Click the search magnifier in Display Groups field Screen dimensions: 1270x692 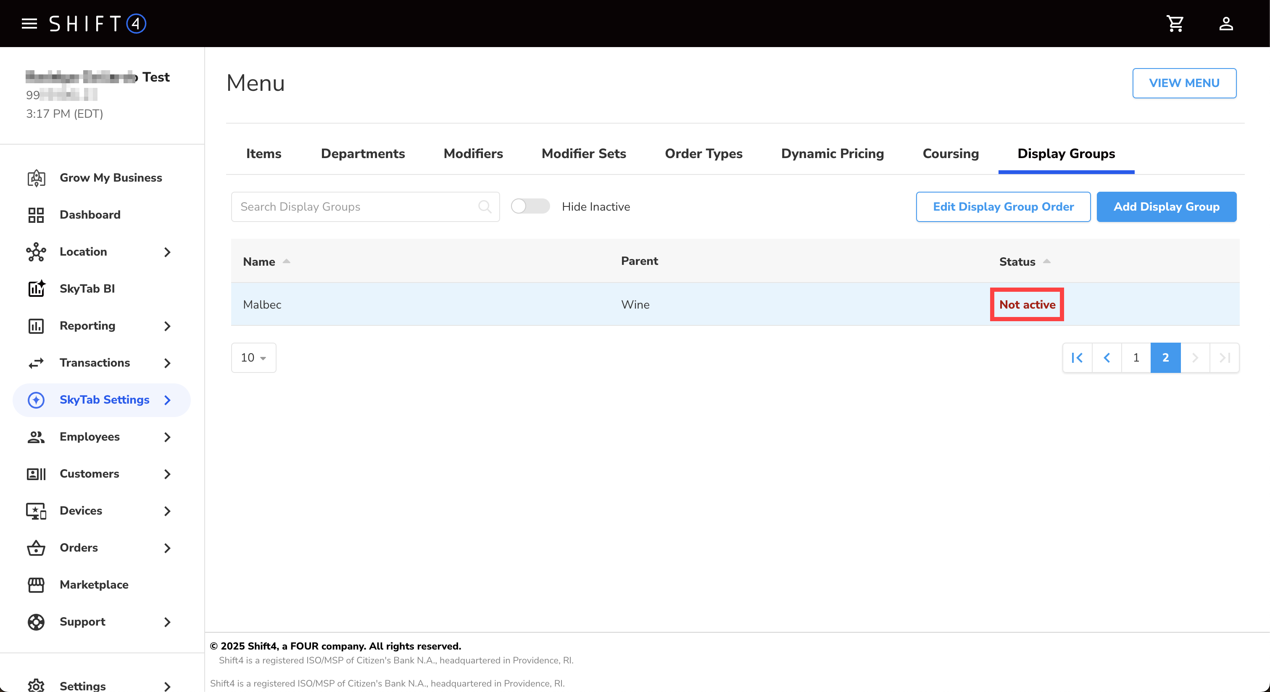point(485,207)
